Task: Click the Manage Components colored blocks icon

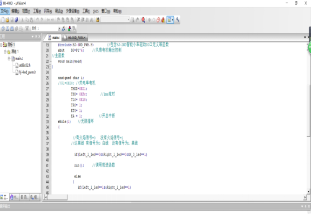Action: [70, 28]
